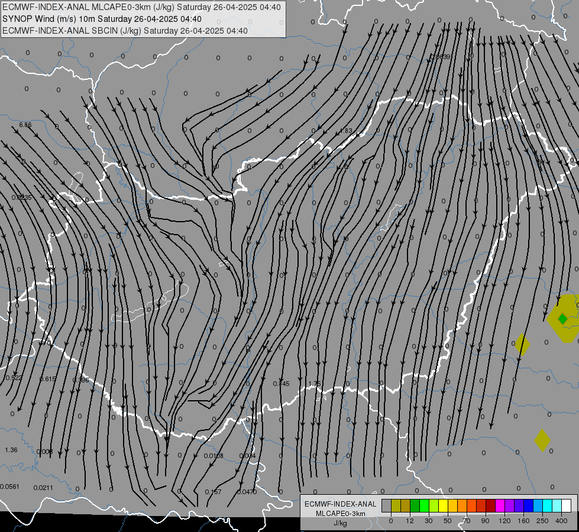
Task: Click the data value 0.615
Action: click(47, 379)
